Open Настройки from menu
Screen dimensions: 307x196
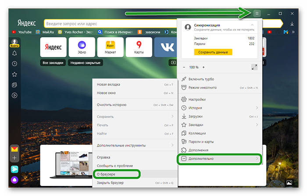pos(219,100)
